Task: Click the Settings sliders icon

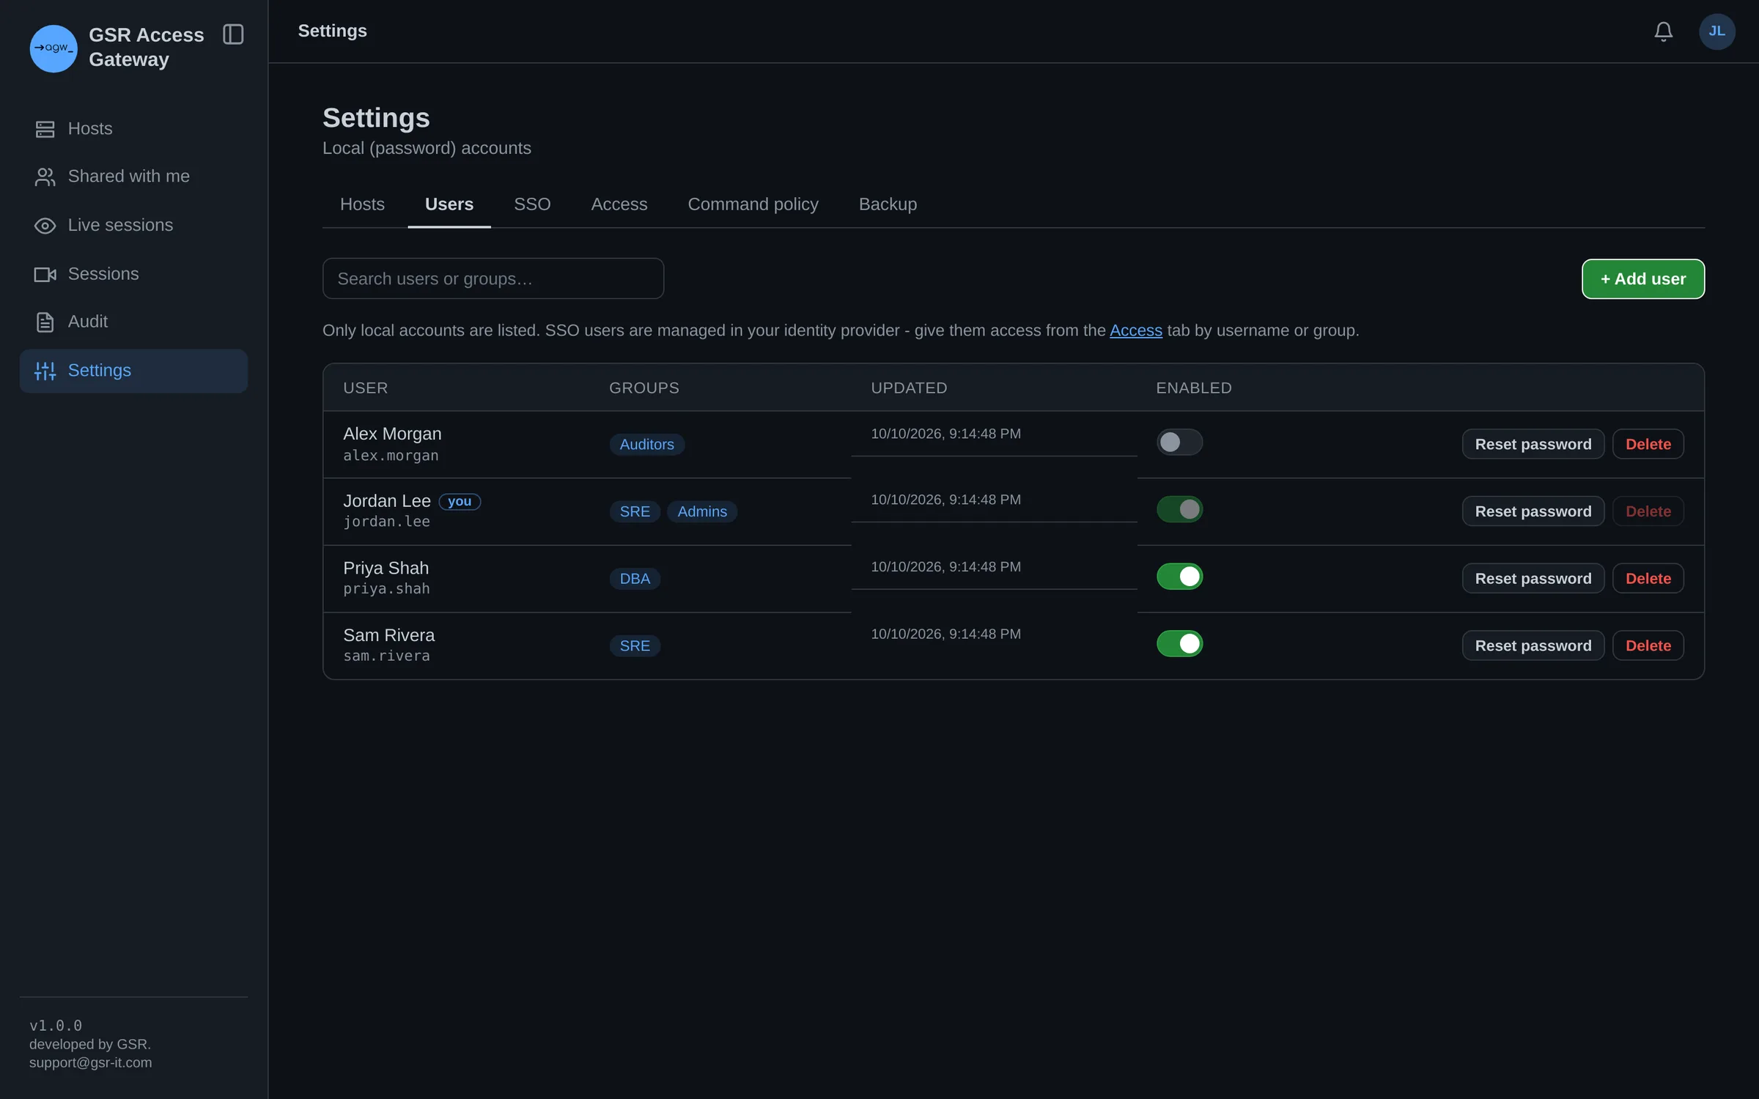Action: click(45, 371)
